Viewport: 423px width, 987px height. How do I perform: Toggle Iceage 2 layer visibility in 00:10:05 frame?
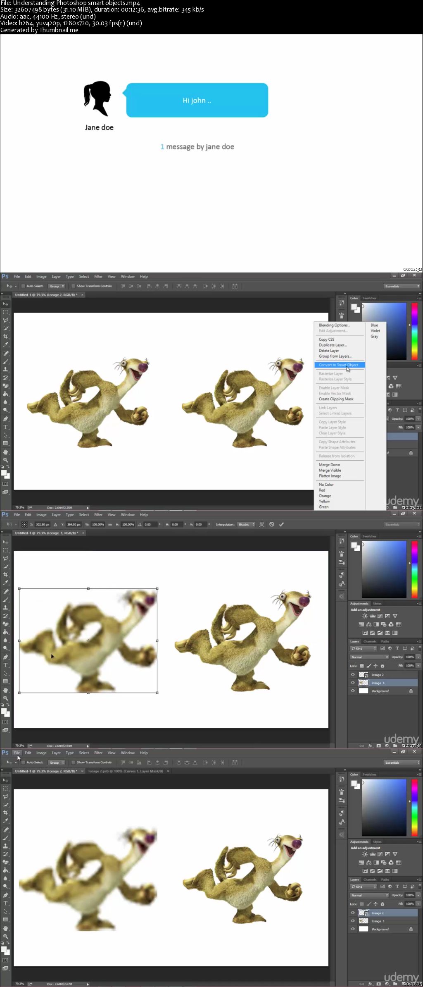tap(353, 913)
